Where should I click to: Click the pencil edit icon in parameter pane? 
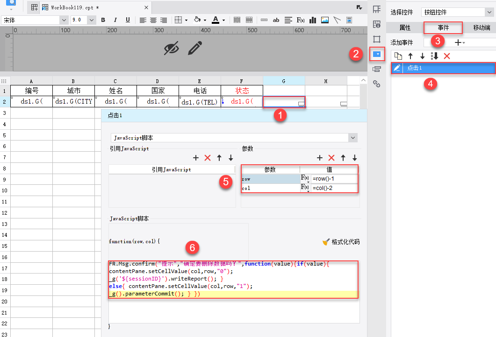(x=195, y=48)
